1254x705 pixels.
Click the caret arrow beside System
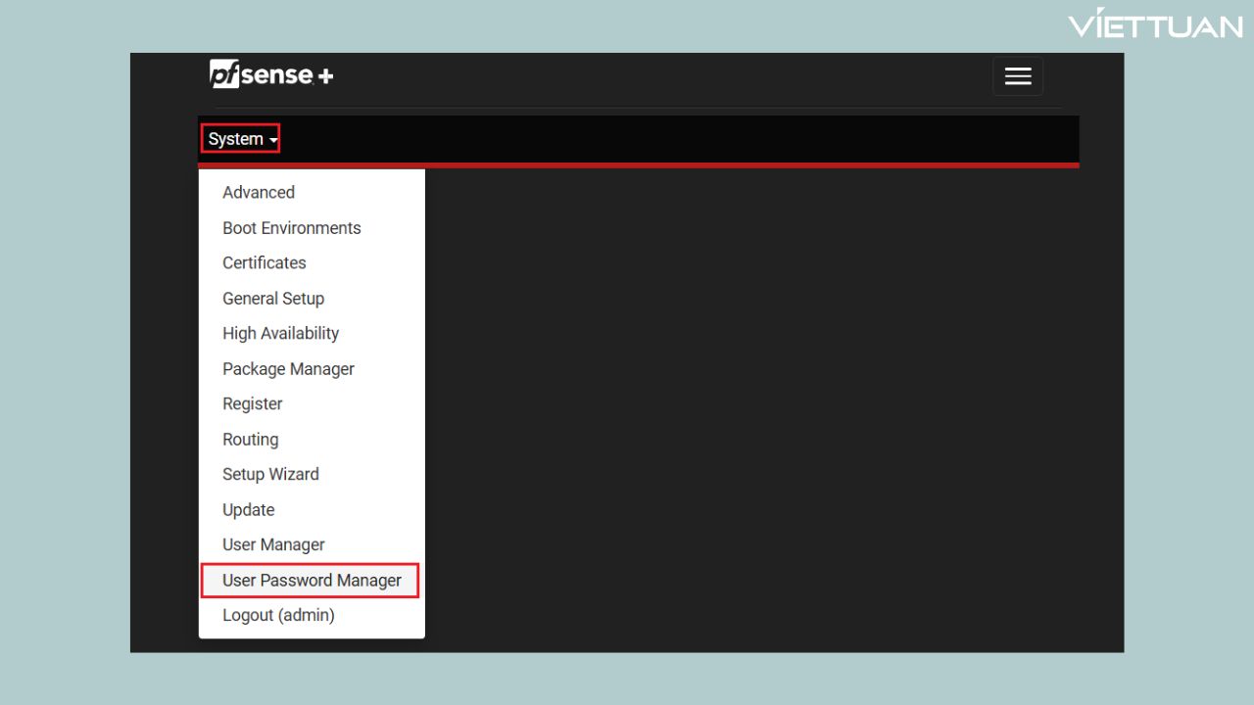click(x=274, y=141)
